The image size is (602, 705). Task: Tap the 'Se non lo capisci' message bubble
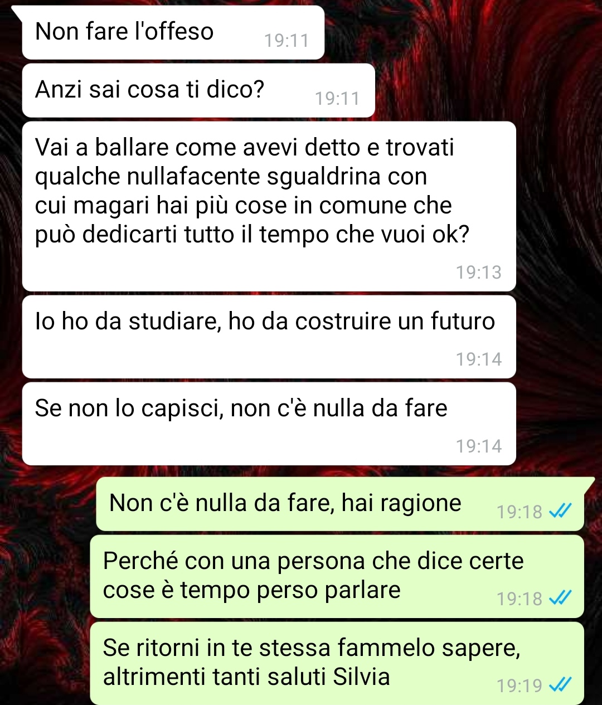(x=269, y=424)
